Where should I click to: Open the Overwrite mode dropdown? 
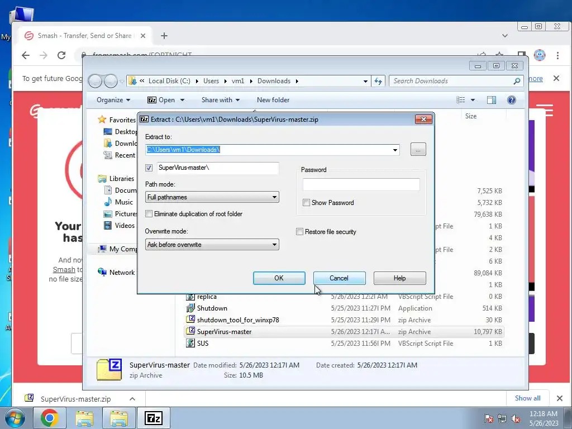(212, 245)
